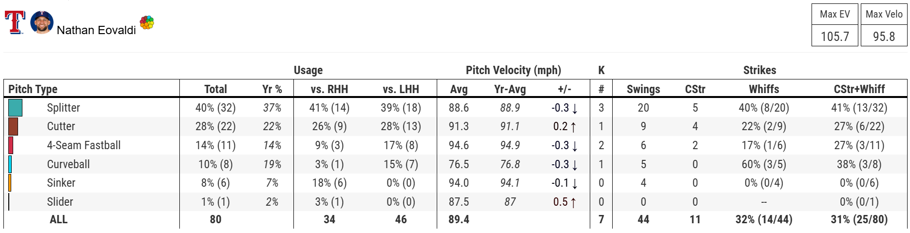The width and height of the screenshot is (910, 233).
Task: Click the cyan Curveball color bar
Action: point(10,164)
